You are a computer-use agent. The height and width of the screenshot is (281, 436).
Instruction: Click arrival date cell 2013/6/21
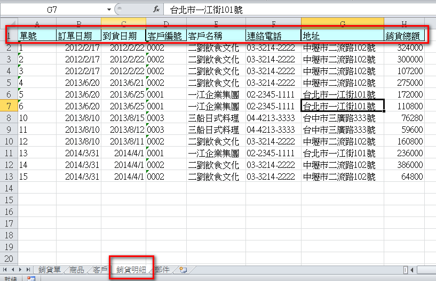click(x=123, y=83)
